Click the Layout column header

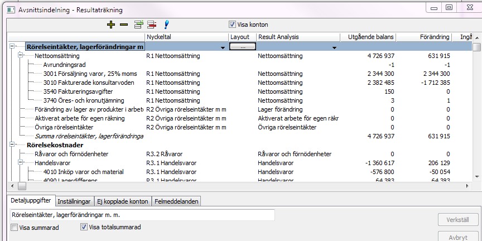click(x=243, y=37)
